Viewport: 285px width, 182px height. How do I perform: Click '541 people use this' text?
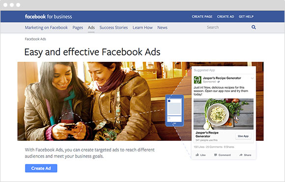tap(206, 140)
